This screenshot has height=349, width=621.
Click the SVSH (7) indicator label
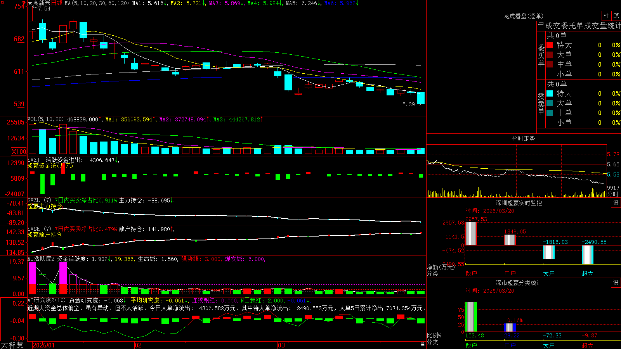pyautogui.click(x=39, y=229)
